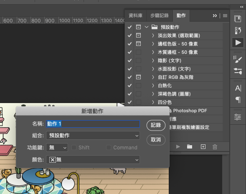
Task: Toggle dialog box for 木質邊框 - 50 像素
Action: [x=138, y=52]
